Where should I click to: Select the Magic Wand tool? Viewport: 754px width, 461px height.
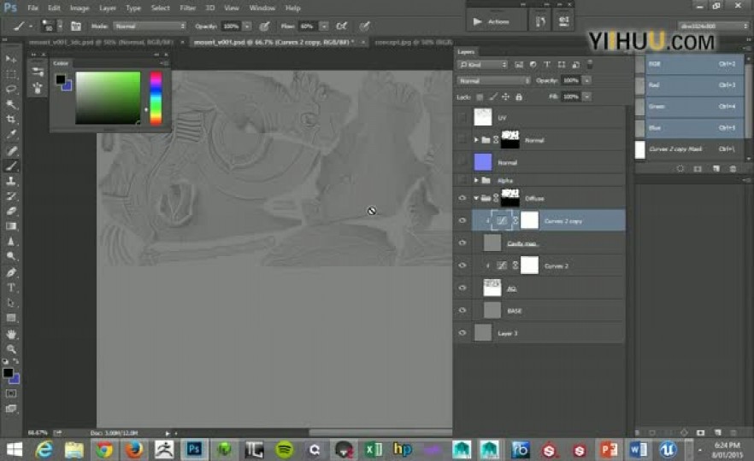coord(11,104)
